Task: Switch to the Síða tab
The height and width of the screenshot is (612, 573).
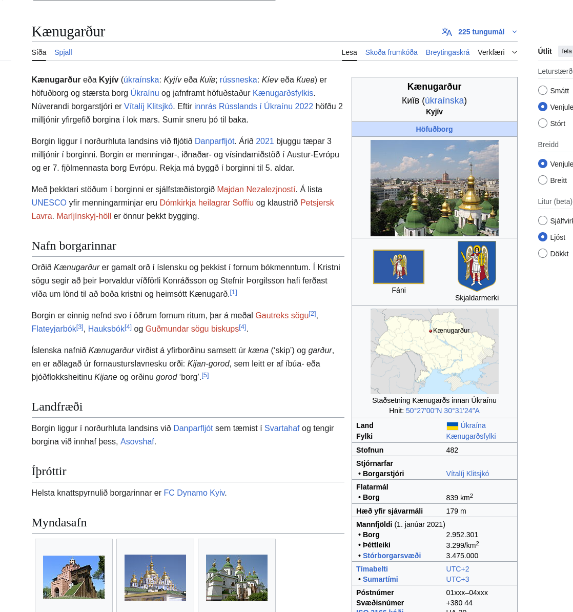Action: 39,52
